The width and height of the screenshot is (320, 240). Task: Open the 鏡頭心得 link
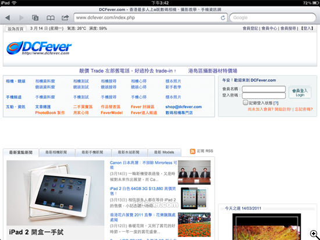click(138, 87)
